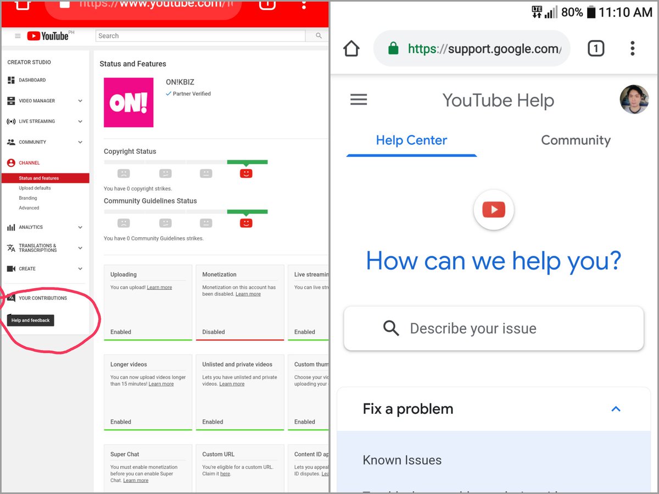This screenshot has width=659, height=494.
Task: Click the Partner Verified checkmark label
Action: [188, 94]
